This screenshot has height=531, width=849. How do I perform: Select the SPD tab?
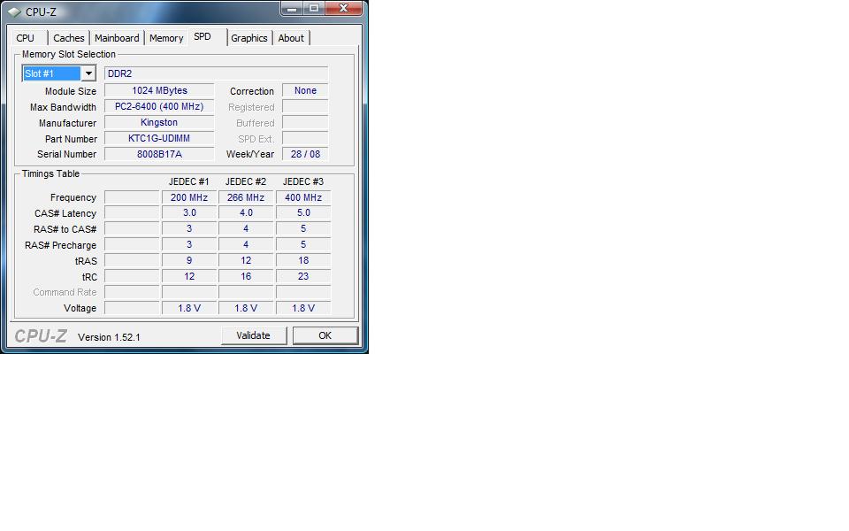tap(203, 36)
